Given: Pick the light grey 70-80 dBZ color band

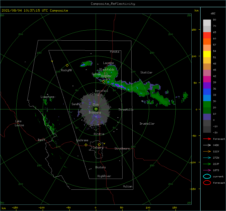Looking at the screenshot, I should click(207, 23).
